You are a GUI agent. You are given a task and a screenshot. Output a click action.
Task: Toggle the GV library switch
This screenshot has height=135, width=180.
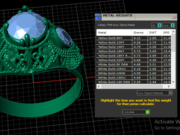(x=156, y=25)
